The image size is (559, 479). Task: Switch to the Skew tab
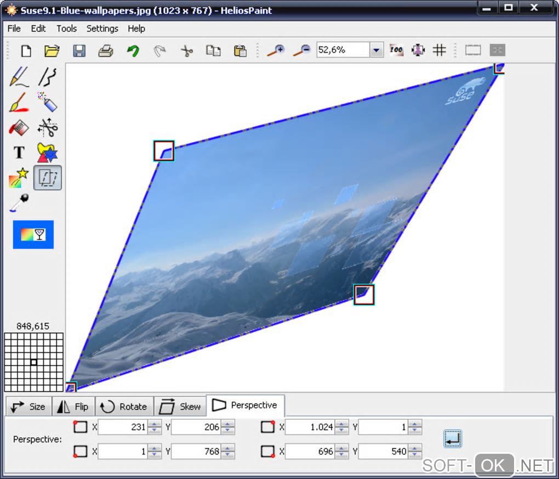coord(180,406)
